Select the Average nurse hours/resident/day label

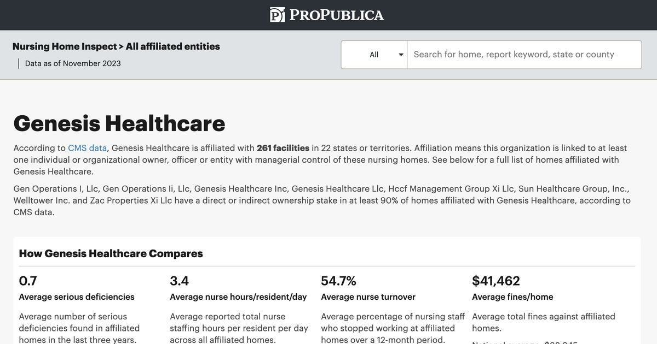(238, 297)
